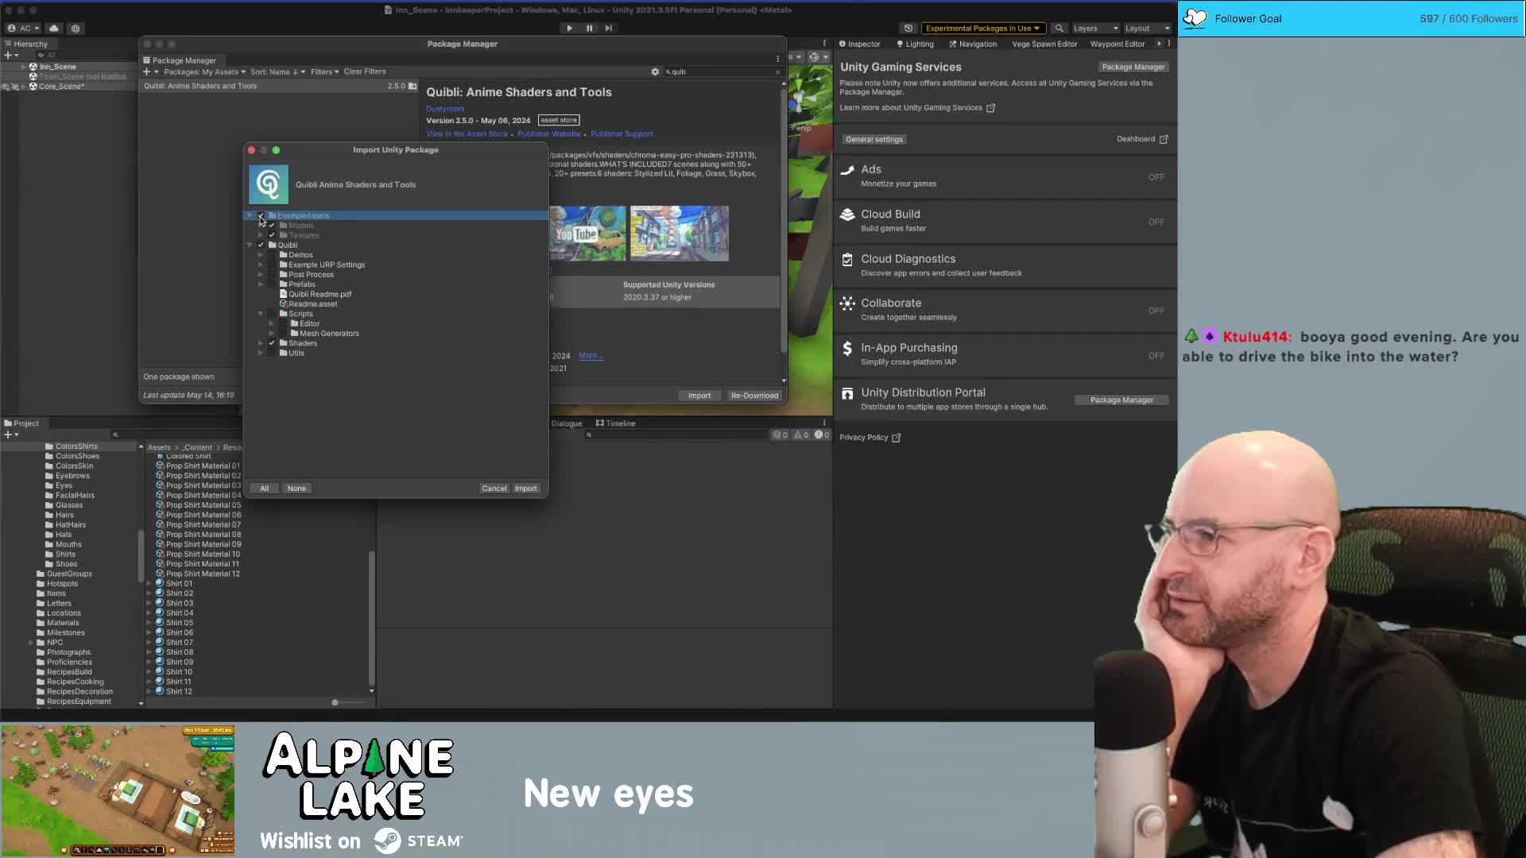Open Inspector panel three-dot options menu

[1169, 44]
